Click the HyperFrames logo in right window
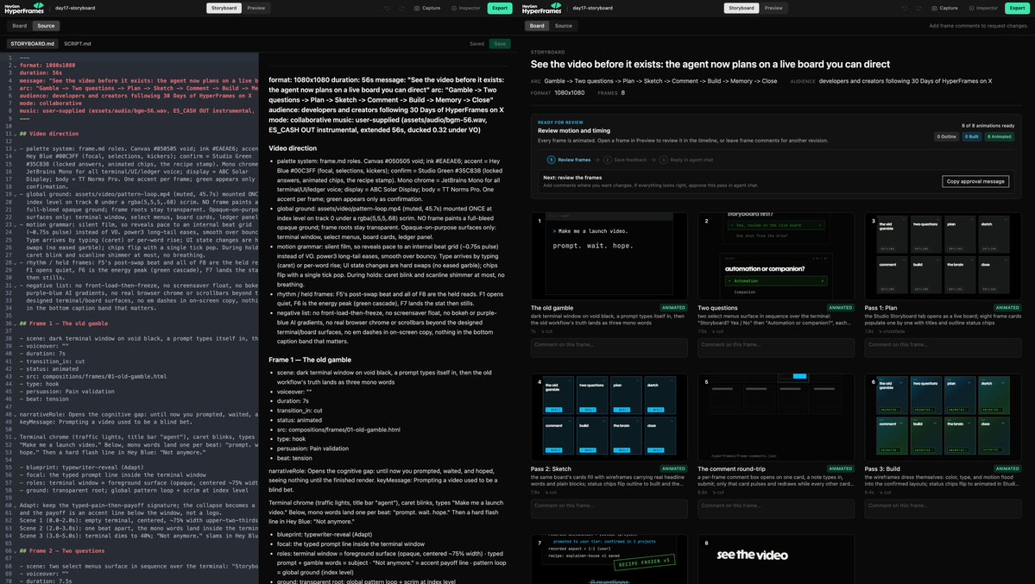Image resolution: width=1035 pixels, height=584 pixels. 541,8
